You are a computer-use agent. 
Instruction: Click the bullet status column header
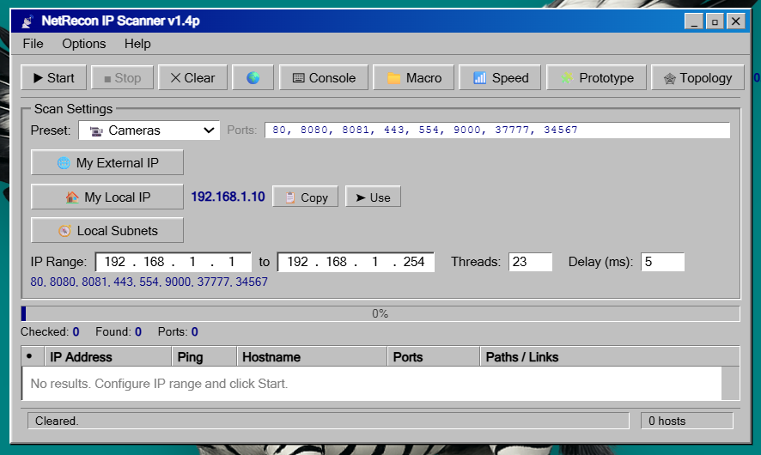click(33, 357)
